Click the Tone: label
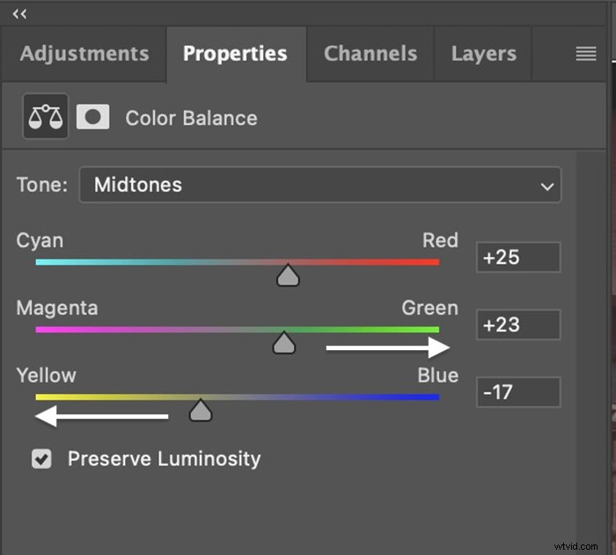Screen dimensions: 616x555 click(41, 185)
